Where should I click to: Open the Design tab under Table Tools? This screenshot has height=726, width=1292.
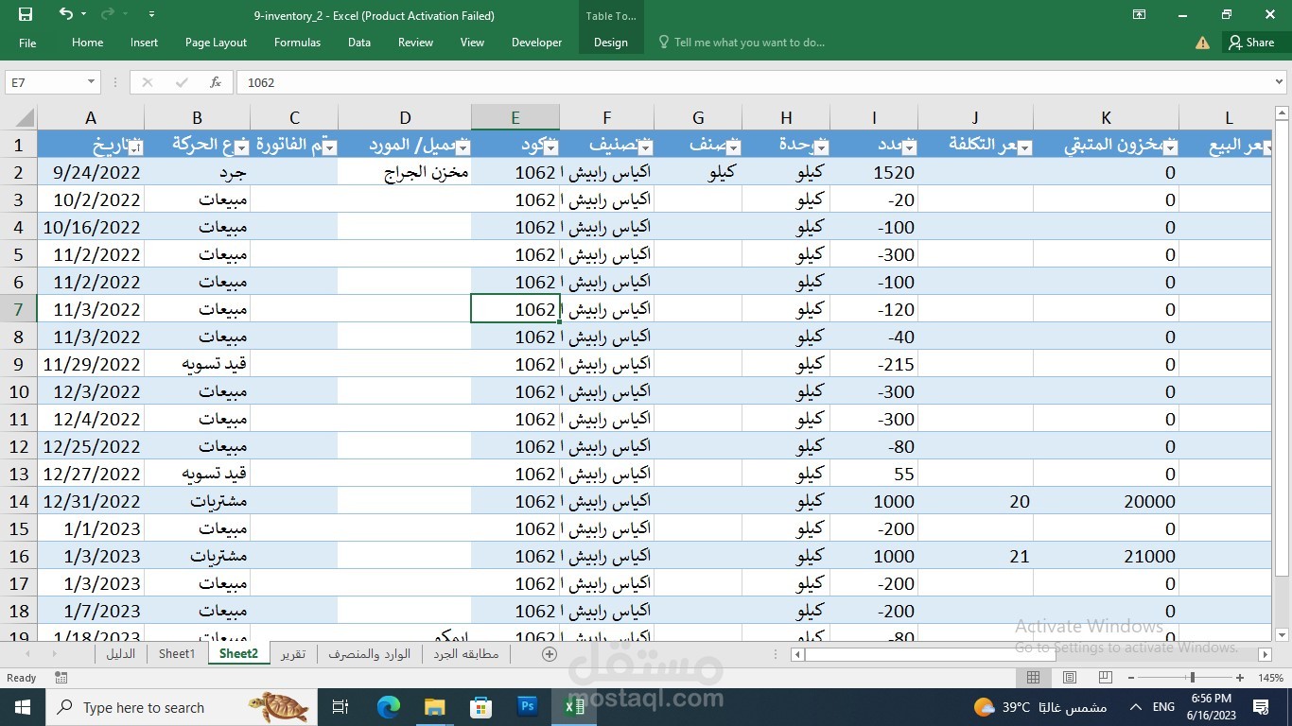pyautogui.click(x=610, y=42)
